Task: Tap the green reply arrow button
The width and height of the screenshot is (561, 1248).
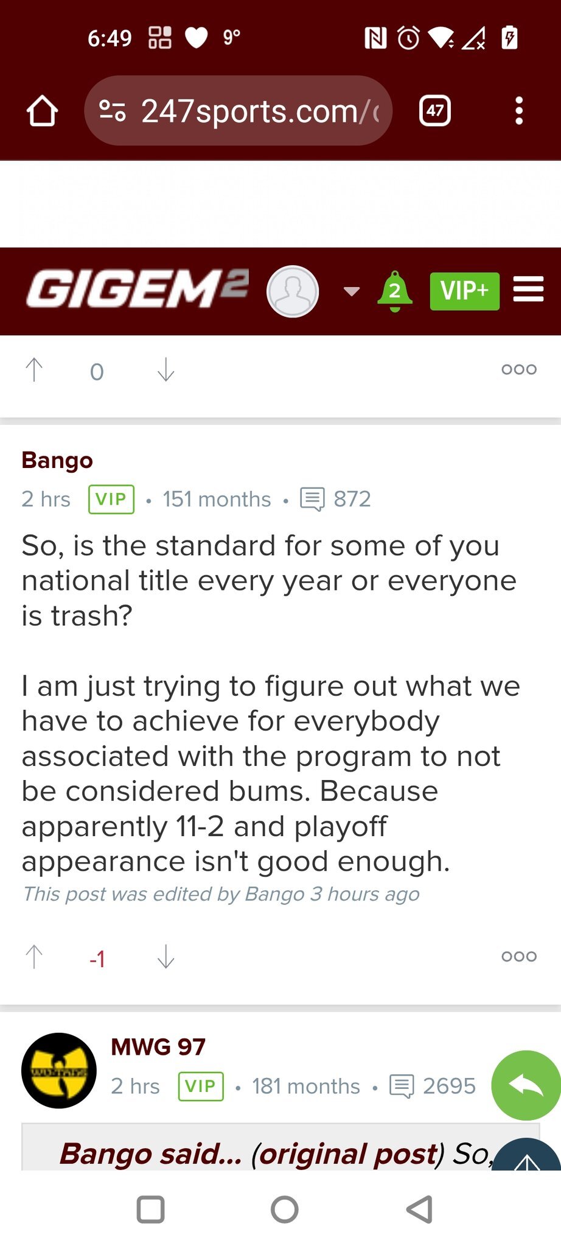Action: point(526,1085)
